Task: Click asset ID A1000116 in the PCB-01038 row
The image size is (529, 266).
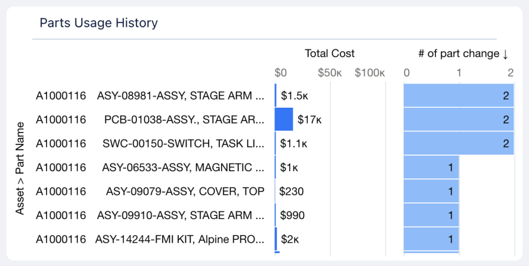Action: point(61,120)
